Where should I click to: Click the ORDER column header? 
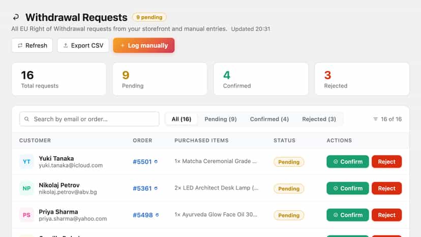(142, 140)
